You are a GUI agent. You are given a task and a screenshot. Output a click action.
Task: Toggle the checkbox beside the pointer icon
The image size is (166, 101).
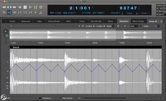point(116,26)
